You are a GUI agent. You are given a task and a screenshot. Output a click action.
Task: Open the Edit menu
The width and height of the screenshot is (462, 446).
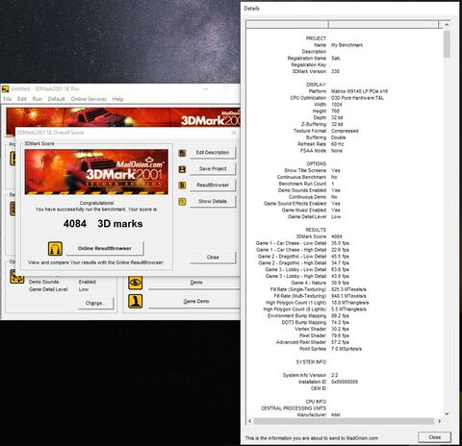(22, 99)
